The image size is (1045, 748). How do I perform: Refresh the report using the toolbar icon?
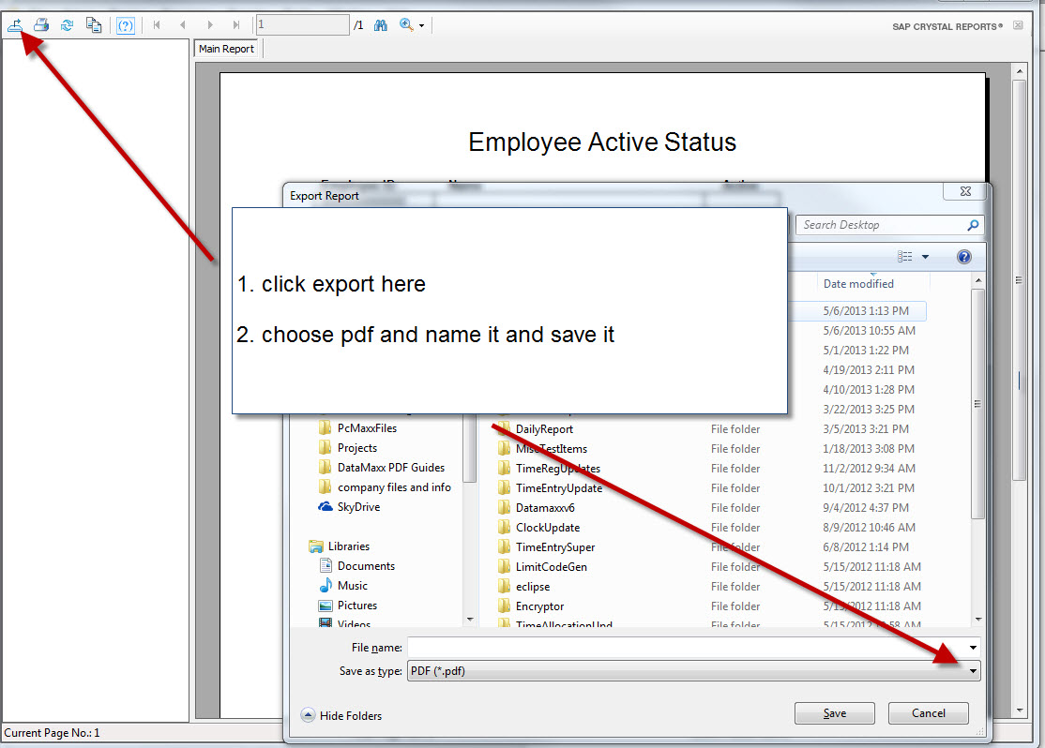[68, 25]
